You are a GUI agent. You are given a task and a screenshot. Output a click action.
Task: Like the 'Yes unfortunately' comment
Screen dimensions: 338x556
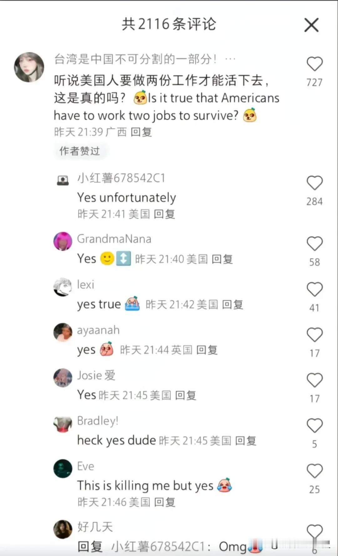(315, 183)
